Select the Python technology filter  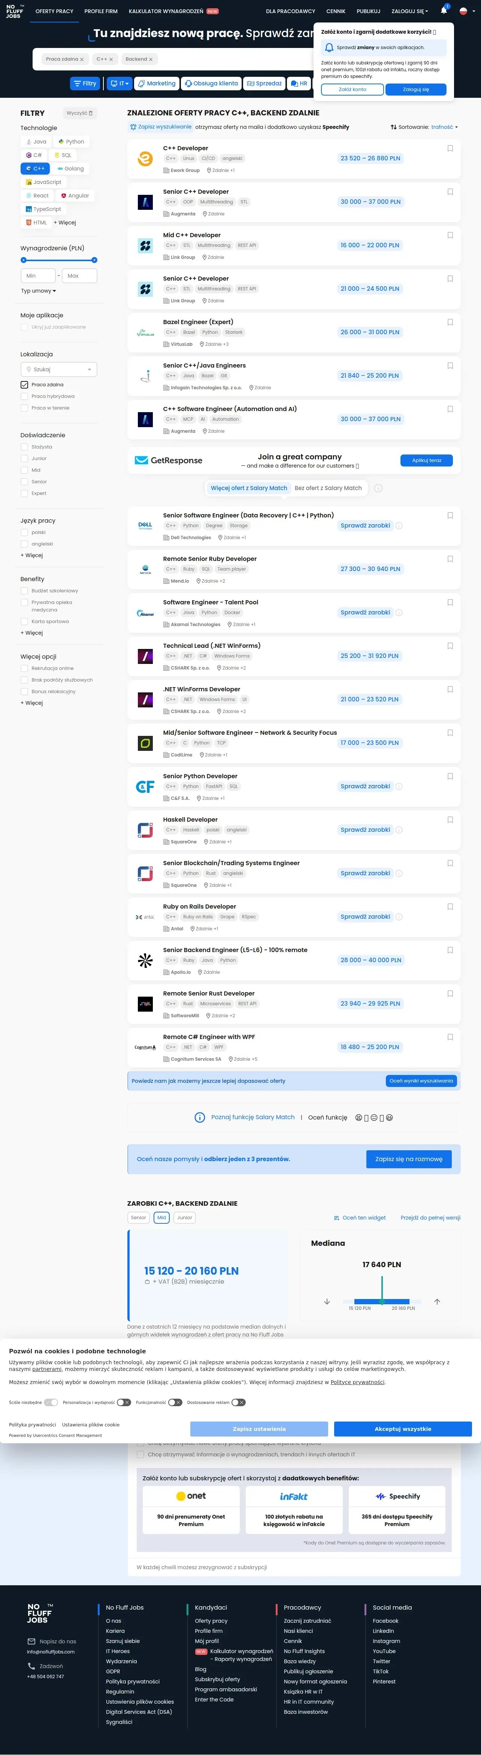72,142
